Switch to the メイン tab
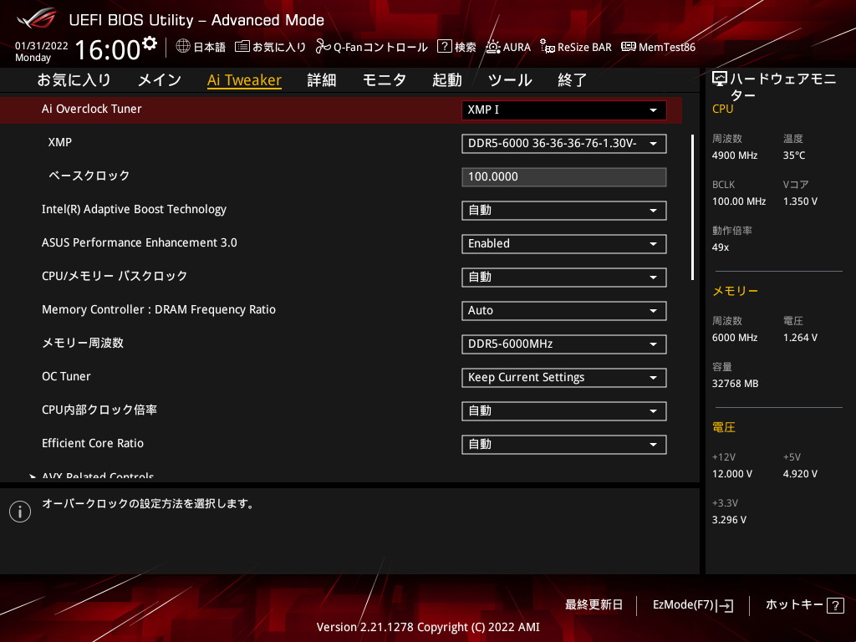Image resolution: width=856 pixels, height=642 pixels. (160, 80)
